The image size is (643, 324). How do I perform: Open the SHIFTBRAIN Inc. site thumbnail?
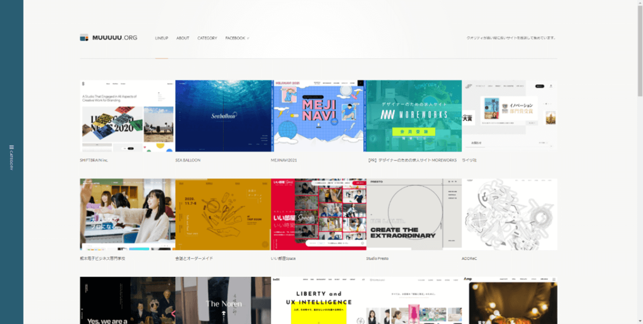[x=127, y=116]
